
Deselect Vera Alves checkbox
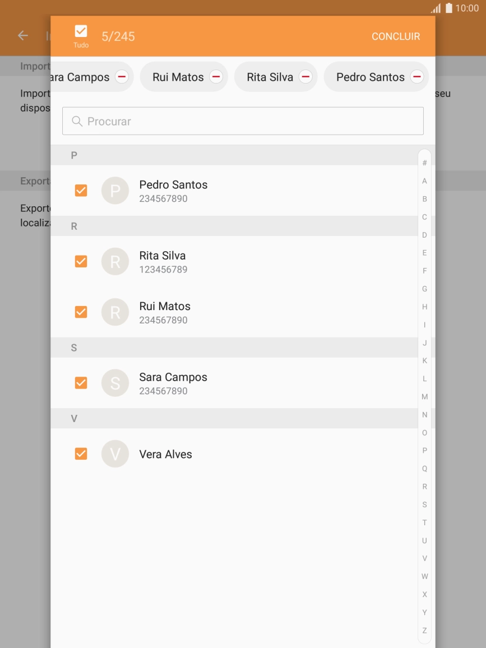click(81, 454)
